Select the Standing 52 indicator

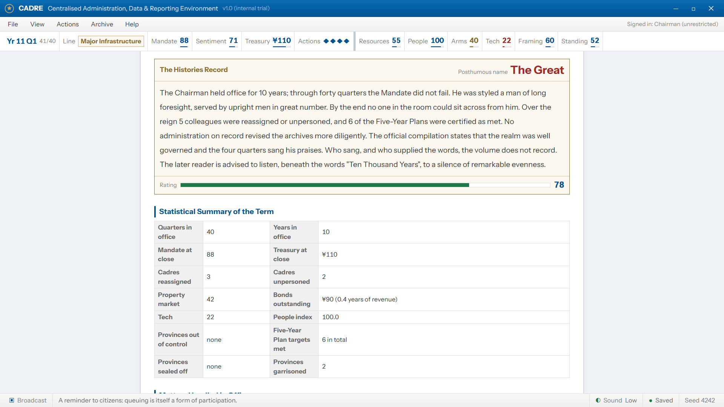(x=580, y=41)
